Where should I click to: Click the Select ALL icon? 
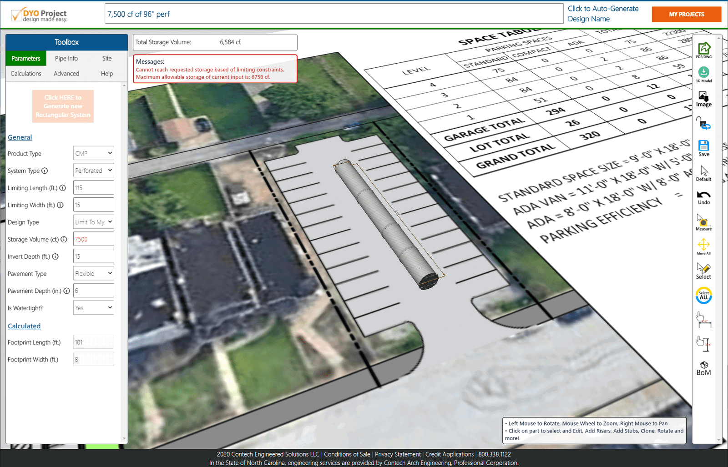coord(703,296)
